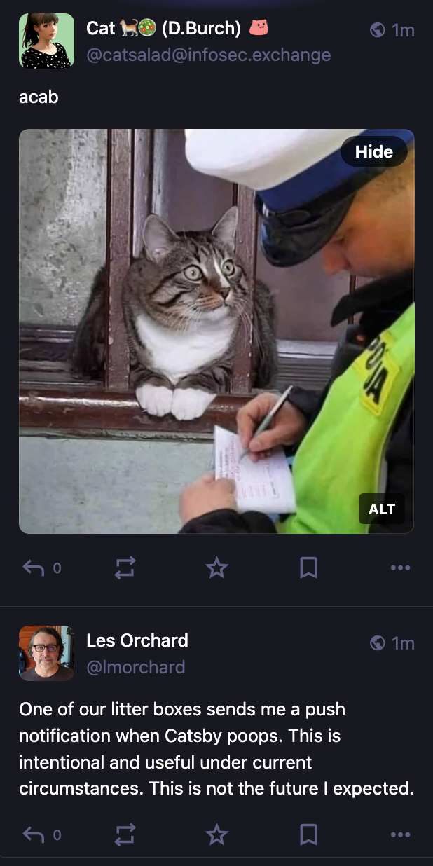
Task: Show ALT text for the cat image
Action: click(382, 509)
